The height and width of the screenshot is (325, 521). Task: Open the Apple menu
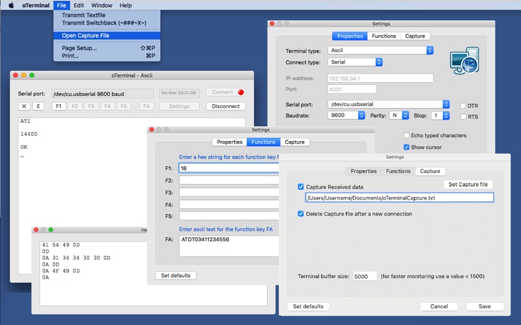(11, 5)
